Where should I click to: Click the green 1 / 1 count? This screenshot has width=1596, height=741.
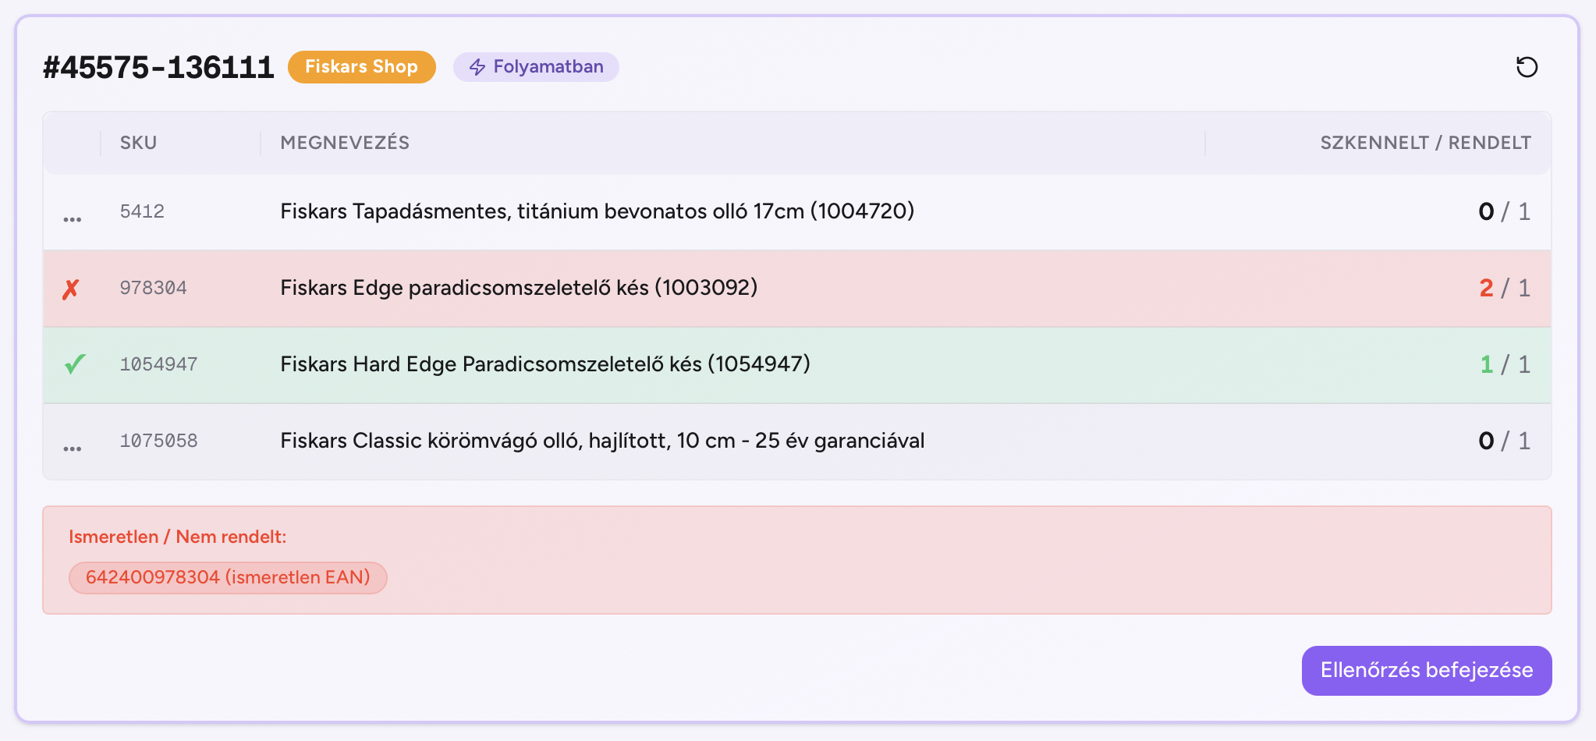[1505, 364]
